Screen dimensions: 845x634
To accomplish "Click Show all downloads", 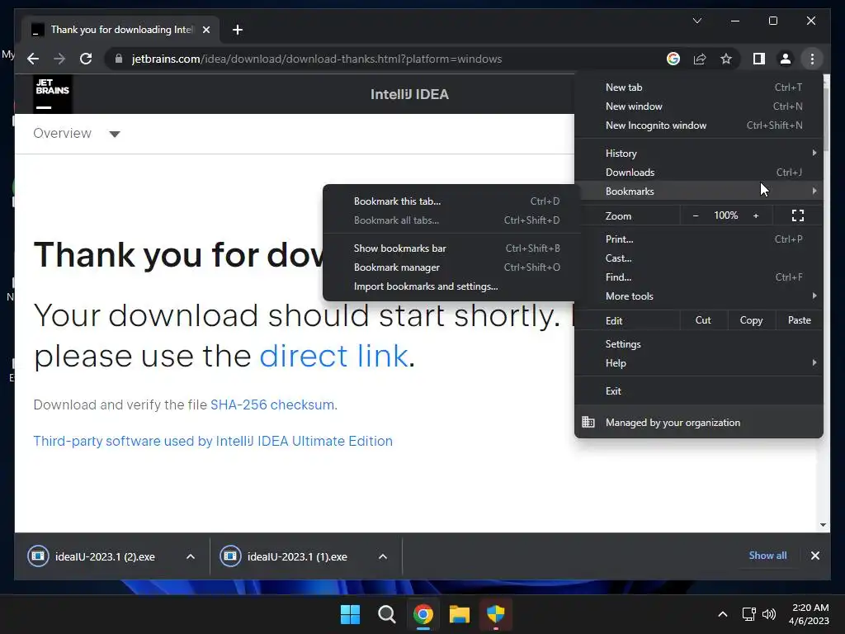I will click(x=767, y=556).
